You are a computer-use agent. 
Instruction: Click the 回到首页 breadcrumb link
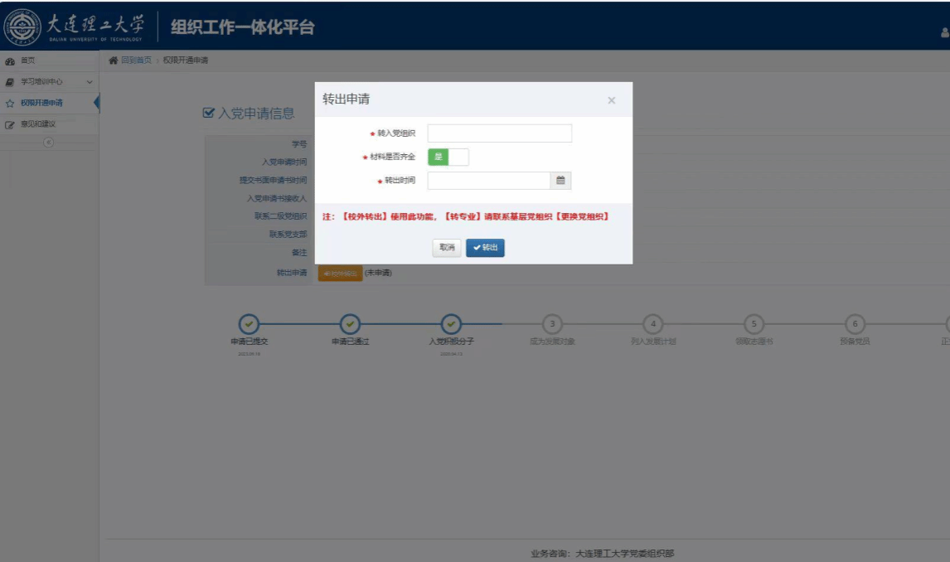pyautogui.click(x=136, y=61)
